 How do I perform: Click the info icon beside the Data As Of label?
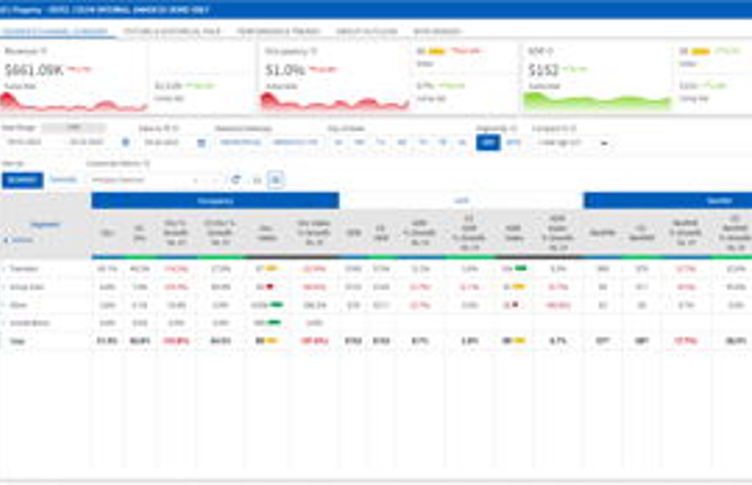point(175,128)
